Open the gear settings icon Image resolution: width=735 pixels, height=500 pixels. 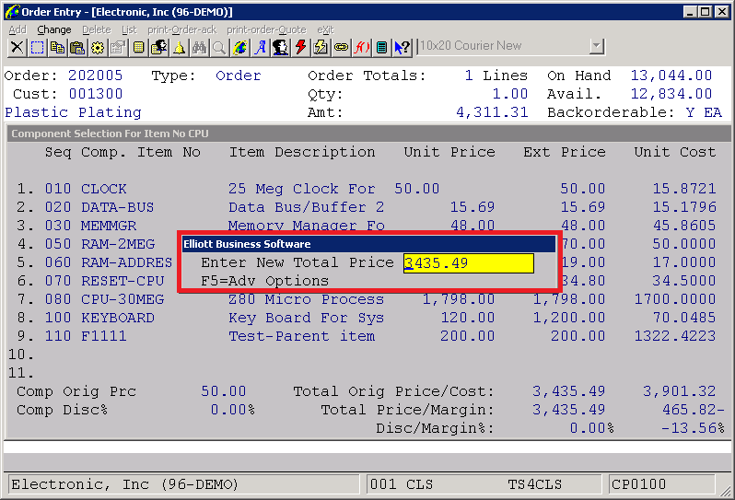tap(98, 47)
